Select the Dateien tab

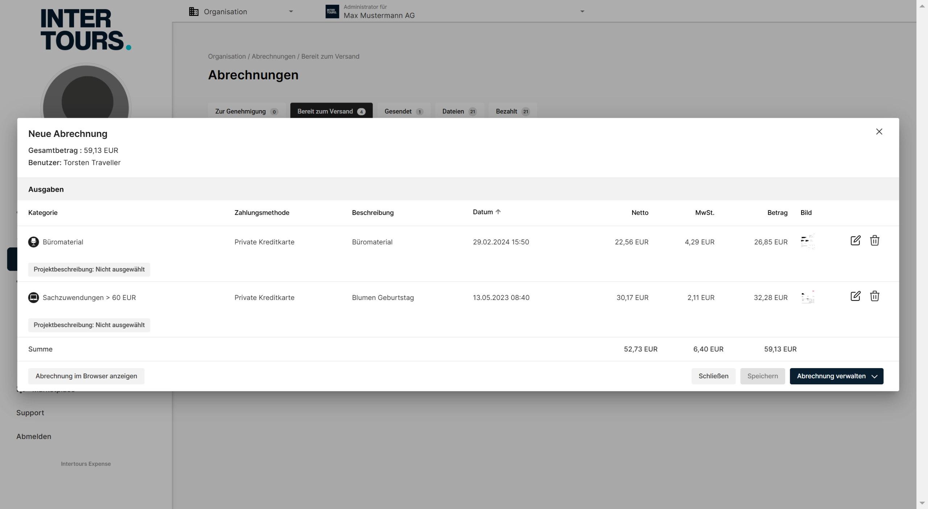(459, 111)
